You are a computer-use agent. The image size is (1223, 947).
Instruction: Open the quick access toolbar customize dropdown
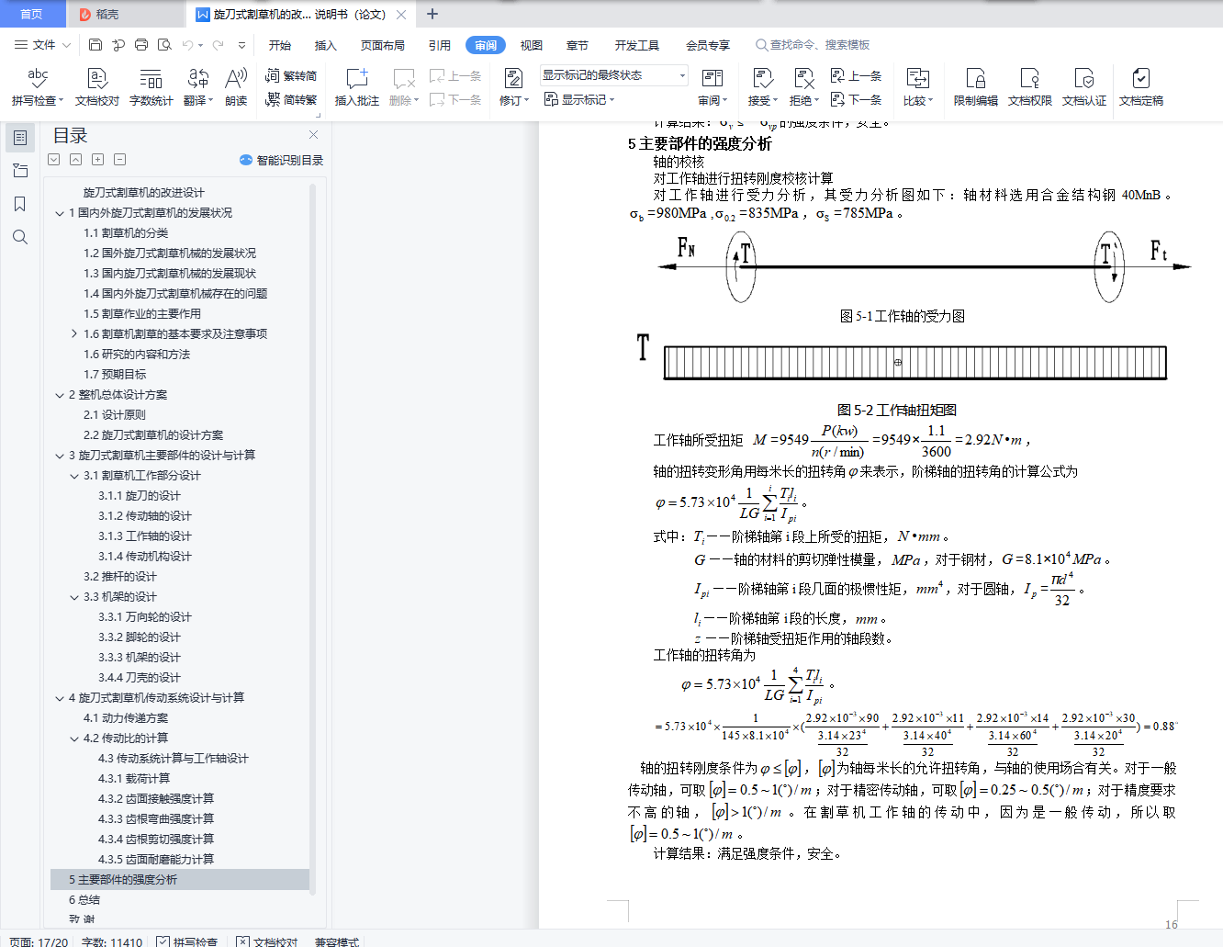click(x=241, y=45)
